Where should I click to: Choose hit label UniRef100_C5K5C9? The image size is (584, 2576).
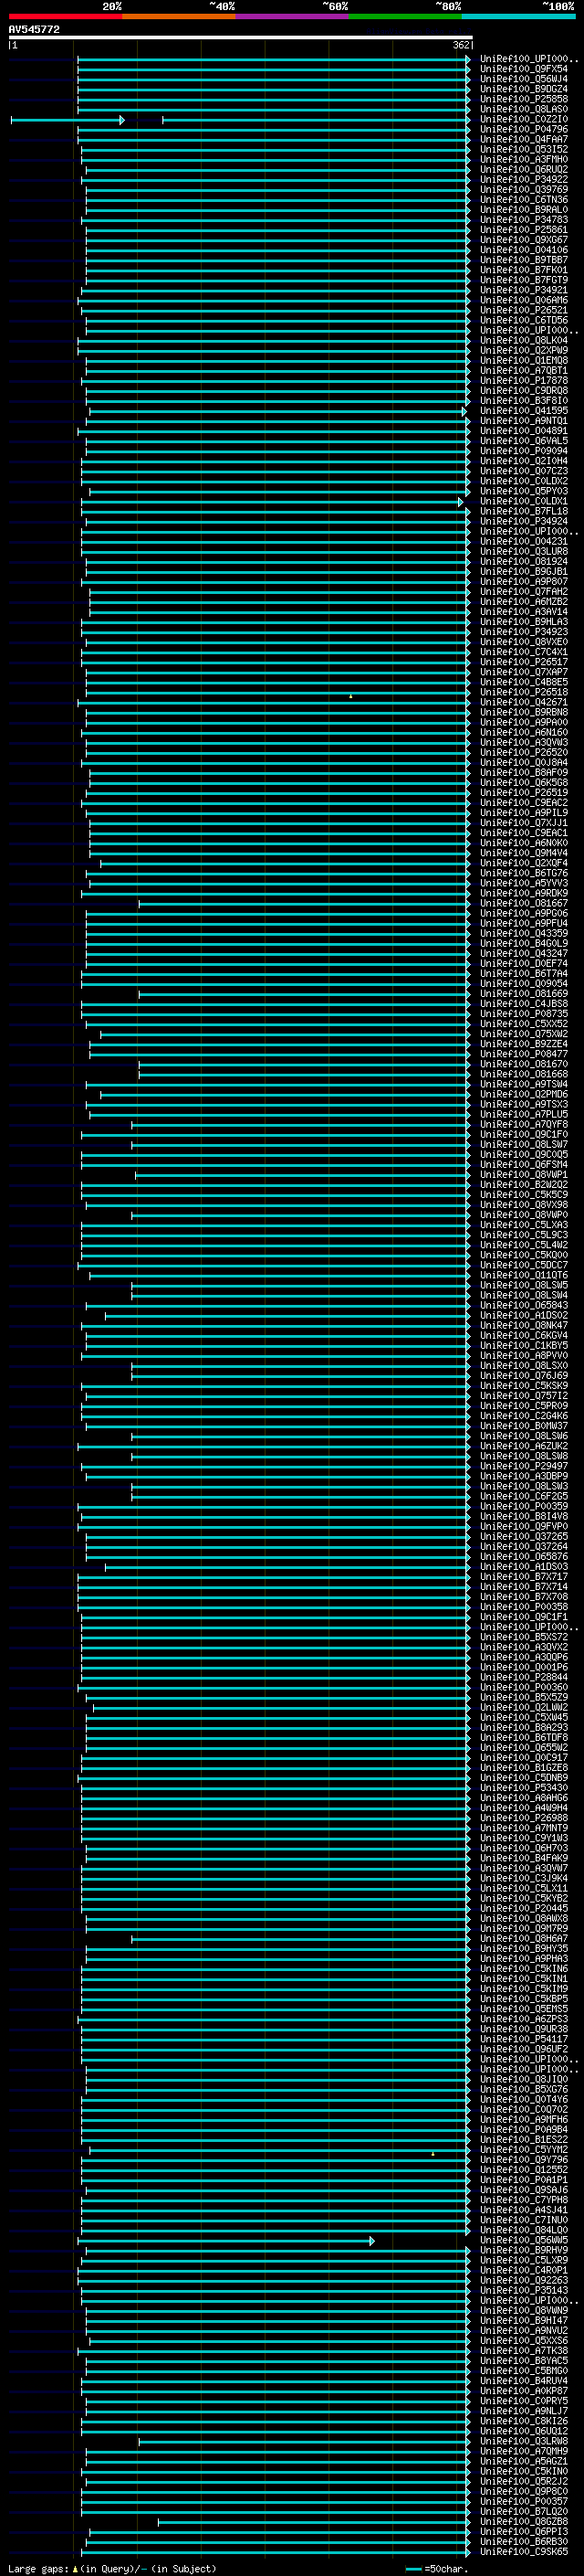(524, 1194)
